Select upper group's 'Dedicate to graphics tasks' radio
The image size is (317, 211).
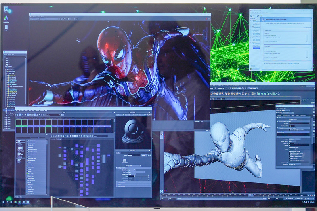(265, 36)
